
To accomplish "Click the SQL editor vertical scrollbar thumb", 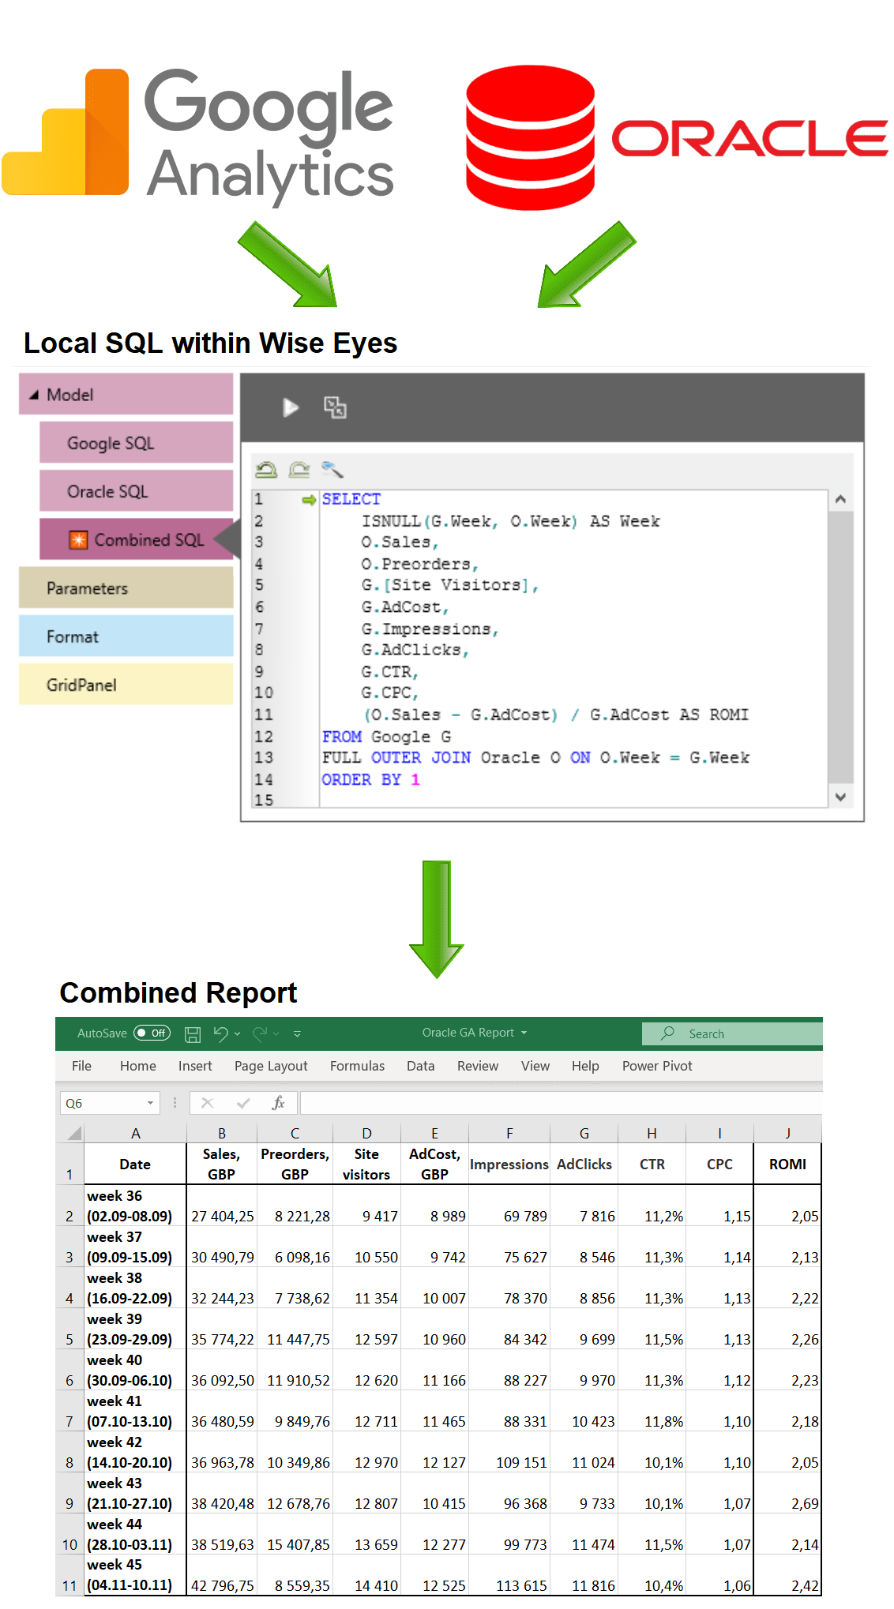I will [840, 647].
